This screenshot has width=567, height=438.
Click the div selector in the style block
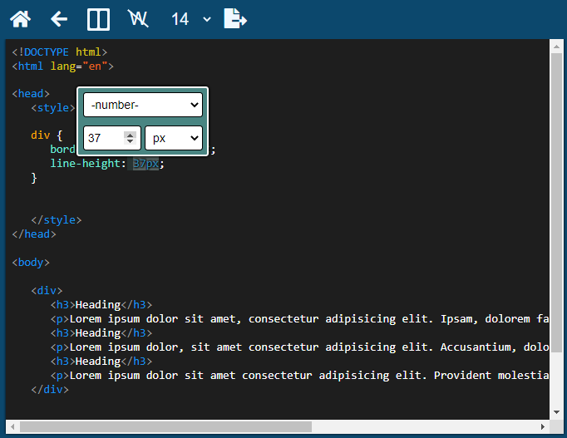point(40,135)
